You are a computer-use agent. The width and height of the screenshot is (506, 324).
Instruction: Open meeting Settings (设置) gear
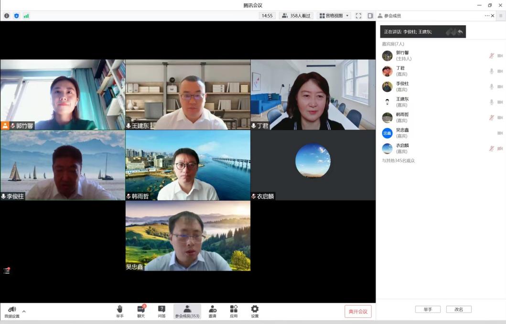(255, 311)
